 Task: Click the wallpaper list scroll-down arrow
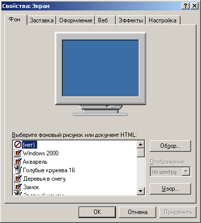(141, 191)
